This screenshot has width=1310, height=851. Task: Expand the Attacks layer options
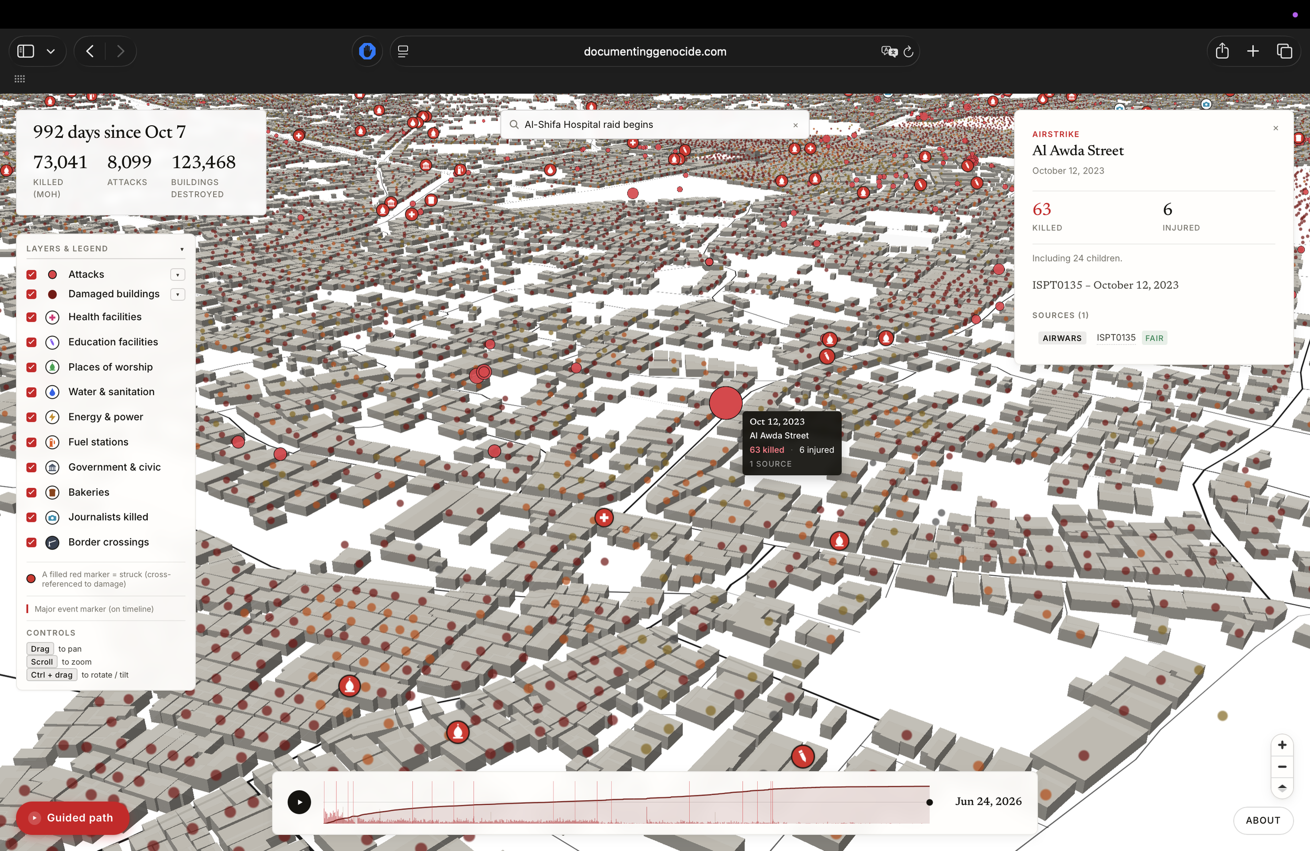tap(177, 275)
